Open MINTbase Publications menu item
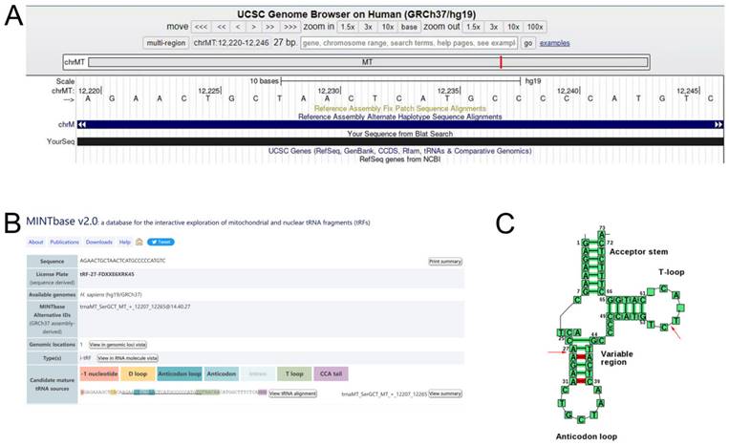The image size is (729, 446). [65, 242]
